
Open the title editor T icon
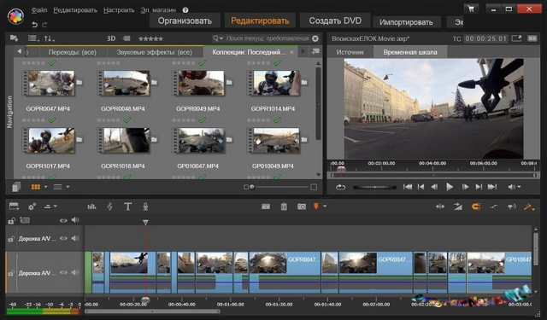(127, 207)
